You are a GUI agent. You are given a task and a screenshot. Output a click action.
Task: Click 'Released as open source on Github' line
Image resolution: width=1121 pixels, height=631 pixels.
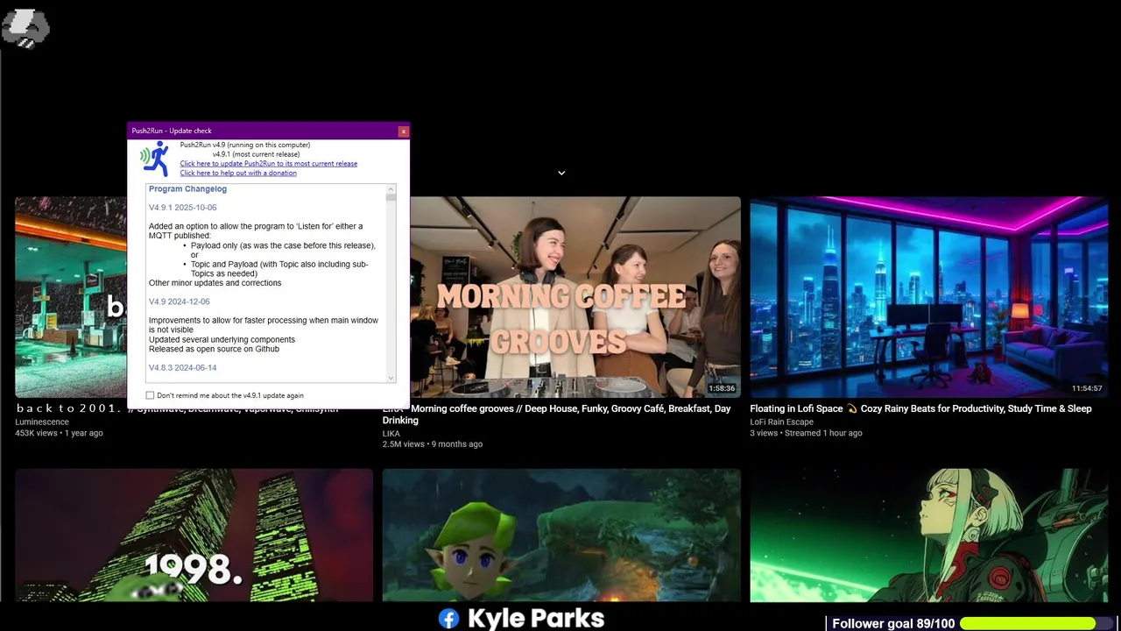214,349
